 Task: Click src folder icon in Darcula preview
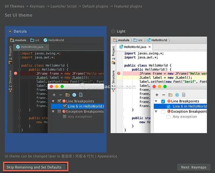(32, 40)
